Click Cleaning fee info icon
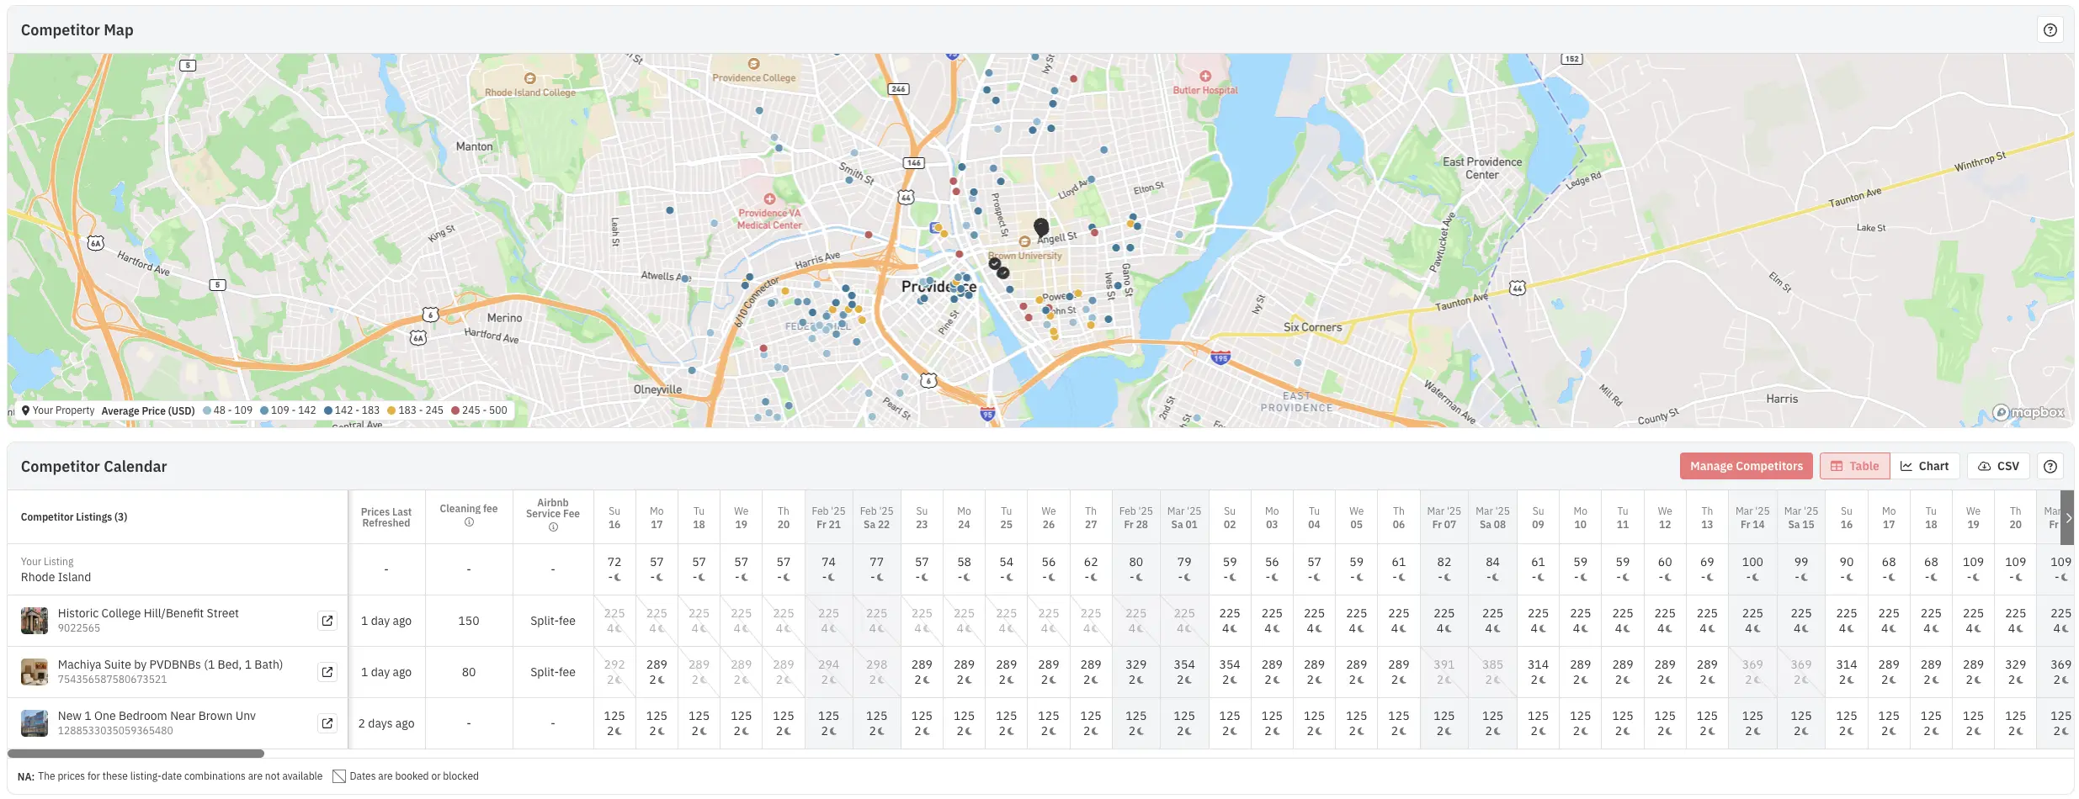Image resolution: width=2079 pixels, height=799 pixels. pyautogui.click(x=469, y=522)
